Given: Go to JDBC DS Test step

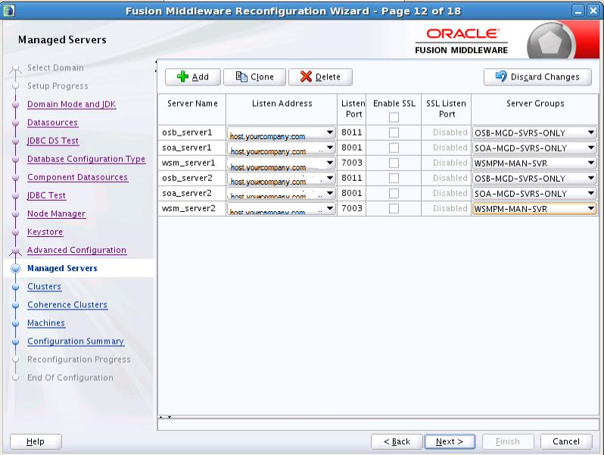Looking at the screenshot, I should (x=53, y=141).
